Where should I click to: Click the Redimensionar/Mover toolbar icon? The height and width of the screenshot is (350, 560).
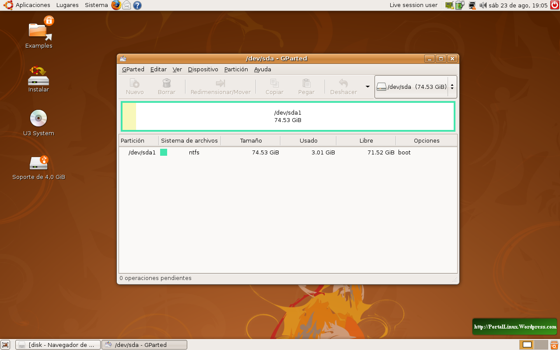click(x=220, y=83)
